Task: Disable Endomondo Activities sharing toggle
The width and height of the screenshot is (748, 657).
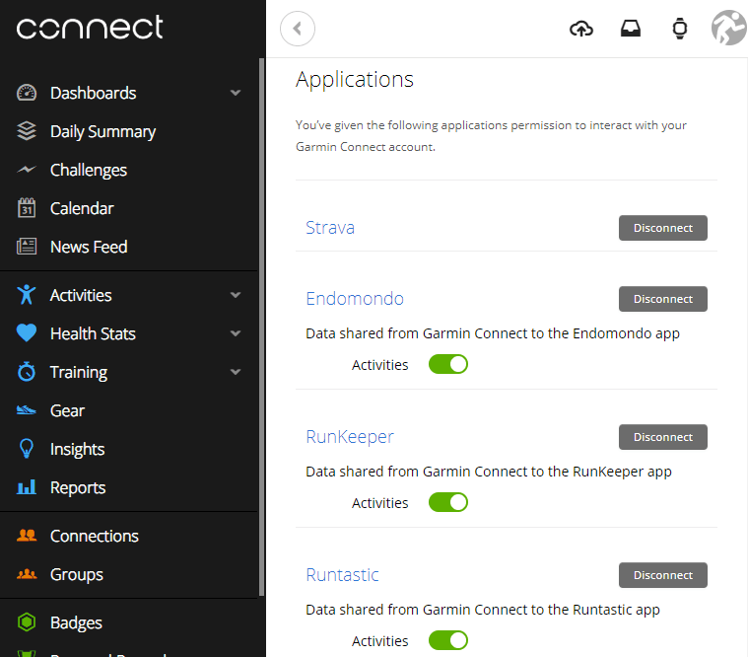Action: point(448,364)
